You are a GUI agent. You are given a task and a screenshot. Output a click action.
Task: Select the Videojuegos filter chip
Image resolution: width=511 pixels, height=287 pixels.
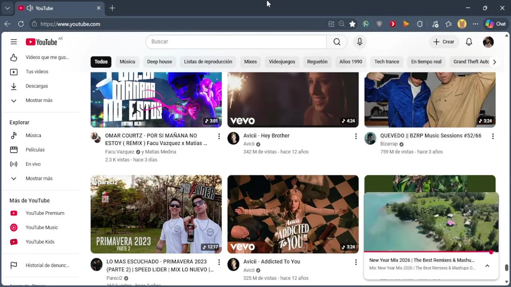click(x=282, y=62)
